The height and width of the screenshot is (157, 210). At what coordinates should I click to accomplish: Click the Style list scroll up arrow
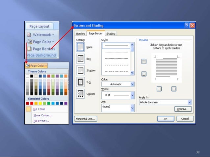tap(132, 45)
